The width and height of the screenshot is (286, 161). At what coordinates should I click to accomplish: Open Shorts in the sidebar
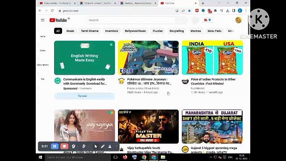pos(42,51)
